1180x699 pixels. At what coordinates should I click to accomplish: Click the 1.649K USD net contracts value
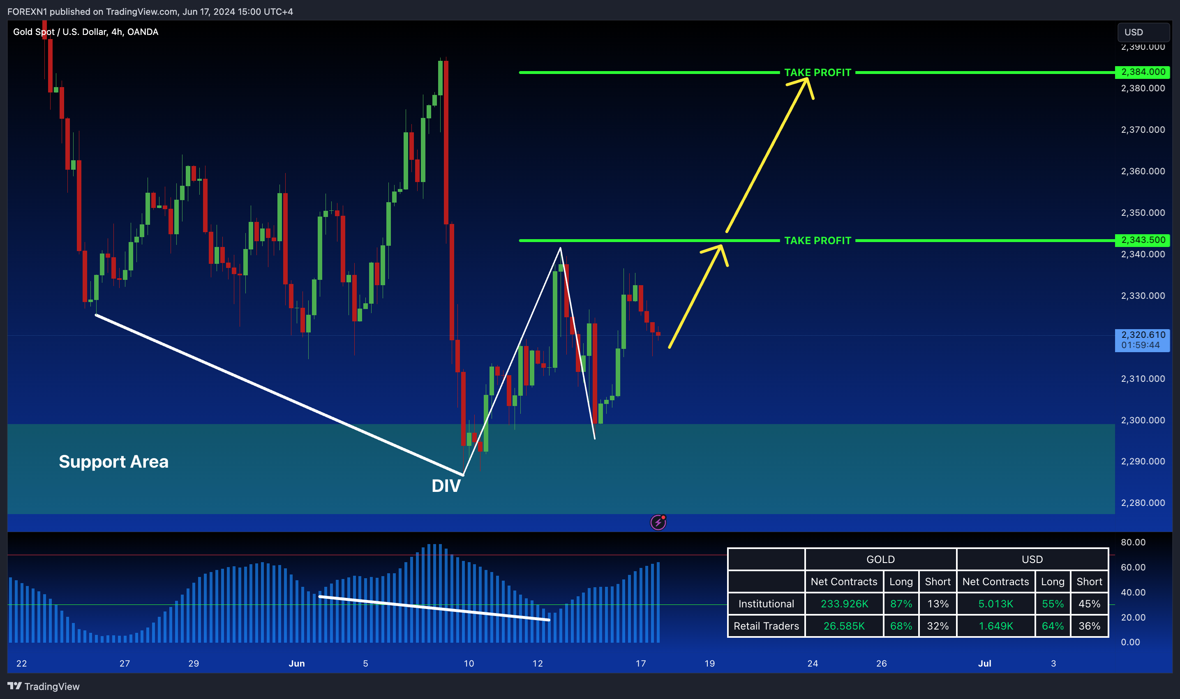coord(996,626)
